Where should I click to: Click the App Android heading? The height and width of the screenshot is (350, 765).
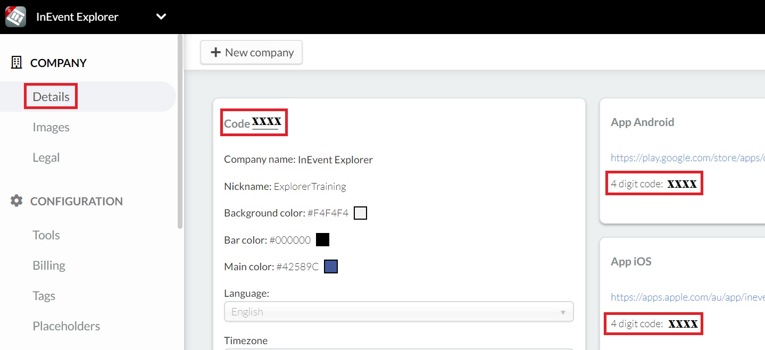coord(643,122)
